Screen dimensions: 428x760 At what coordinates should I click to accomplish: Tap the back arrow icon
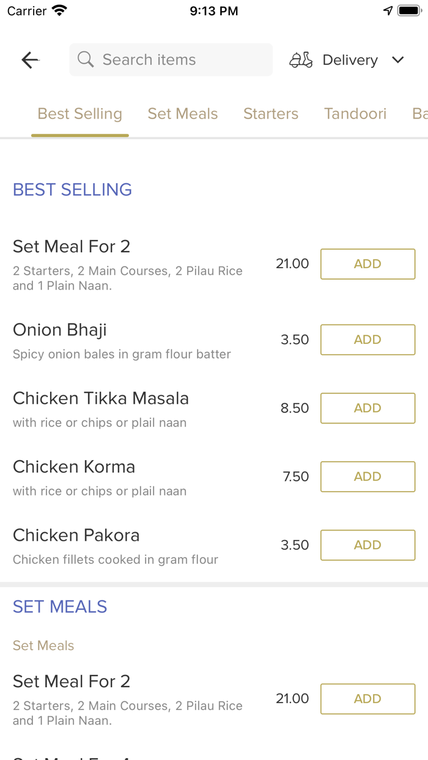(x=30, y=60)
